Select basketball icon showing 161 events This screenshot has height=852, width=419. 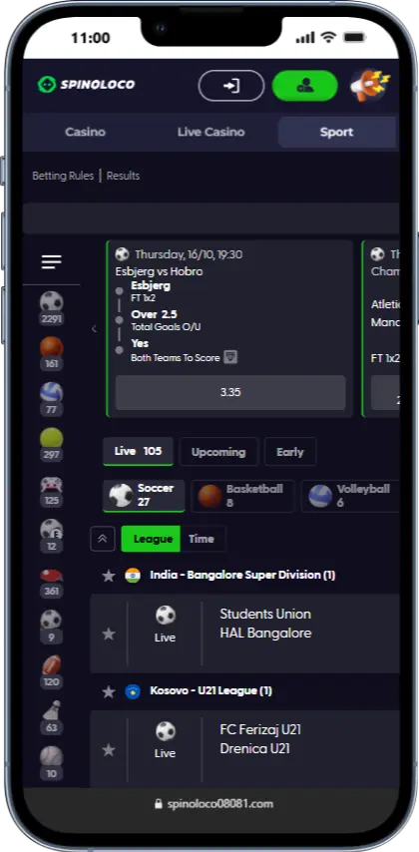coord(51,354)
